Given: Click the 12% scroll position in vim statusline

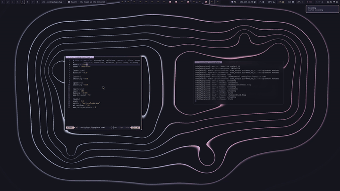Looking at the screenshot, I should (121, 127).
